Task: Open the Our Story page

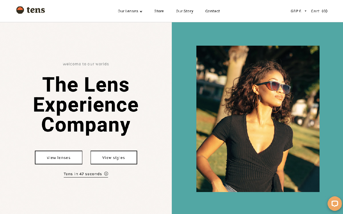Action: click(185, 11)
